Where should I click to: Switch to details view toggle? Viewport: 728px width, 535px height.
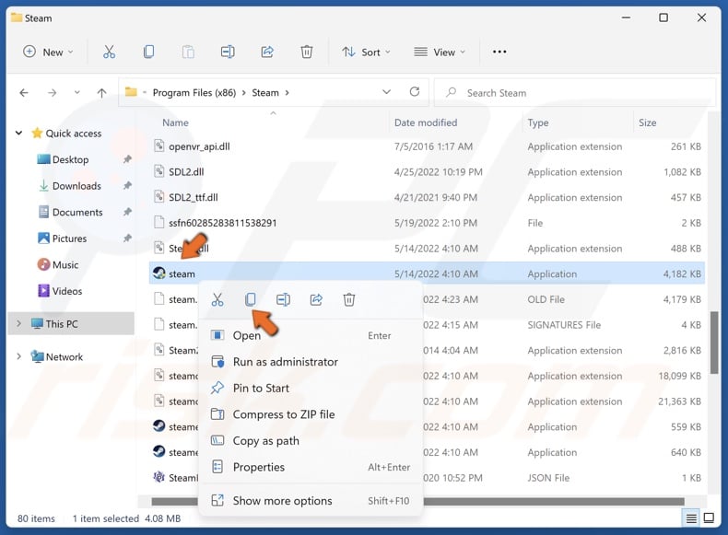tap(692, 518)
